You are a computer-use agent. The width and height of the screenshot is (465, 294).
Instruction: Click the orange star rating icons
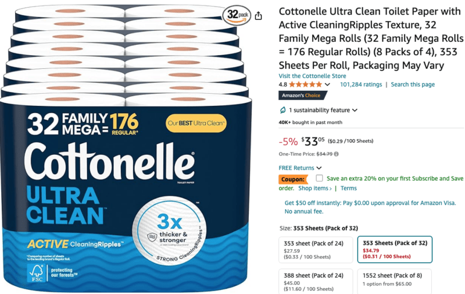pos(306,84)
